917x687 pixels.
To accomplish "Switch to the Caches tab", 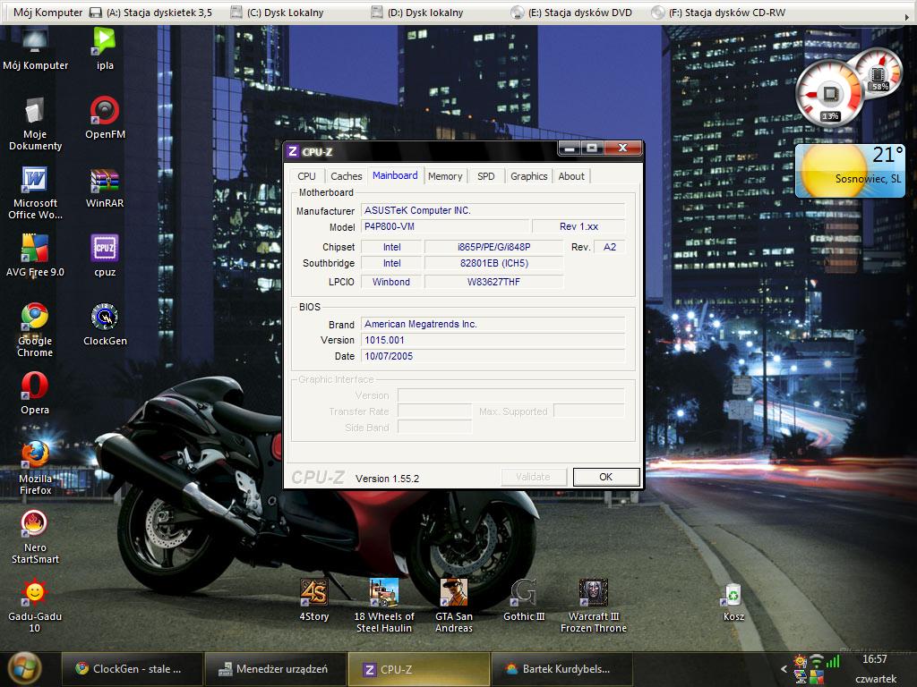I will tap(347, 176).
